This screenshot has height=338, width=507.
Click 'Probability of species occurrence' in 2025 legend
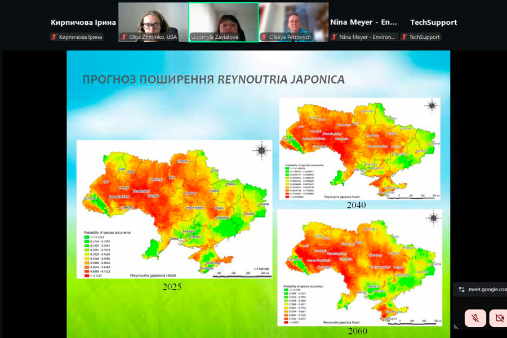pyautogui.click(x=107, y=233)
